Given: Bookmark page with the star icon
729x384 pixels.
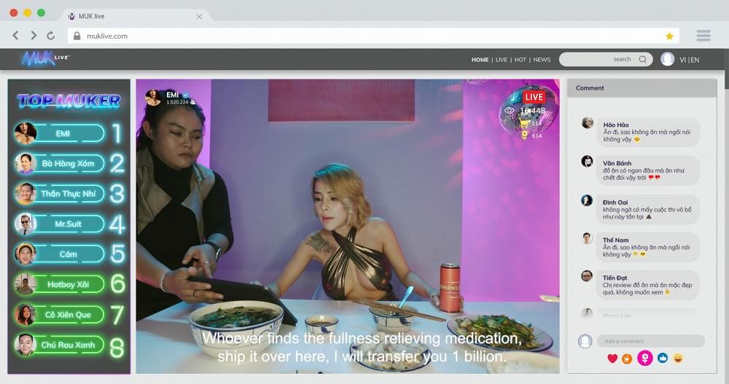Looking at the screenshot, I should (x=669, y=36).
